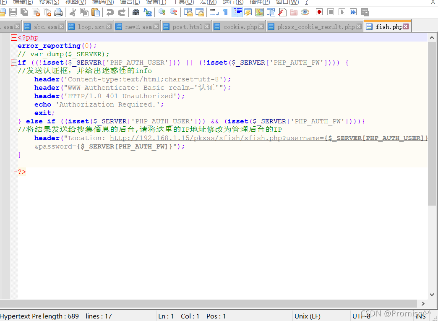Close the cookie.php tab
Viewport: 438px width, 321px height.
(x=261, y=26)
